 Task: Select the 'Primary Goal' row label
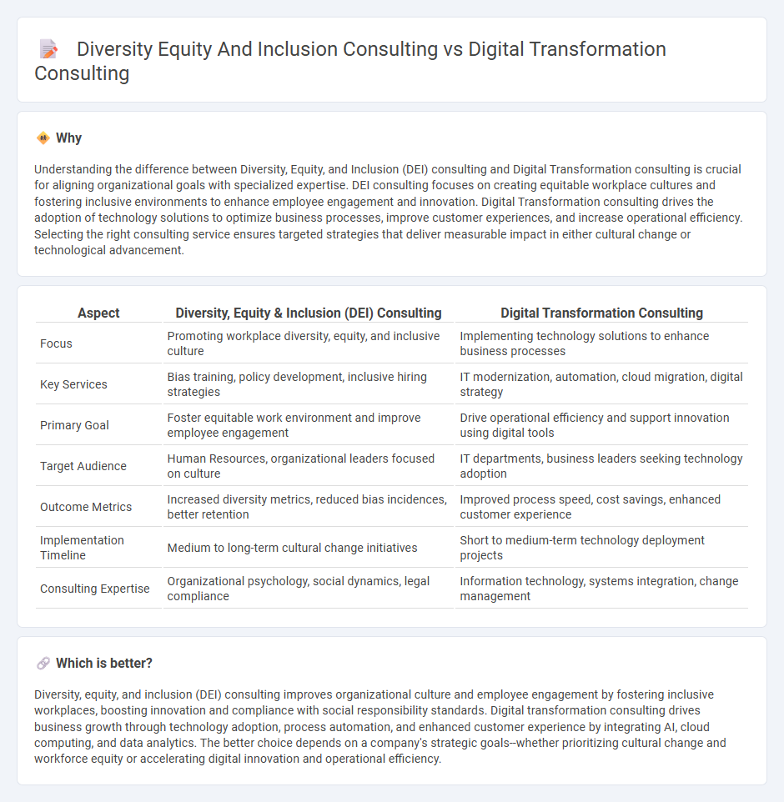[74, 425]
